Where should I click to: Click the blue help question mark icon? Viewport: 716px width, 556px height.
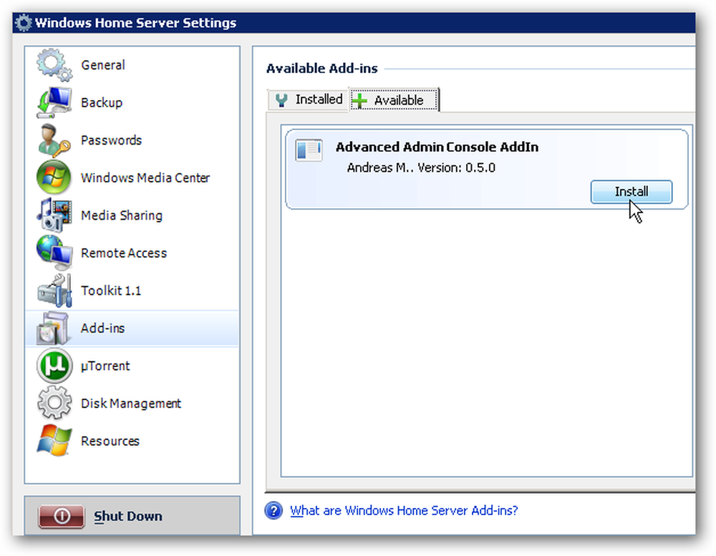[274, 510]
